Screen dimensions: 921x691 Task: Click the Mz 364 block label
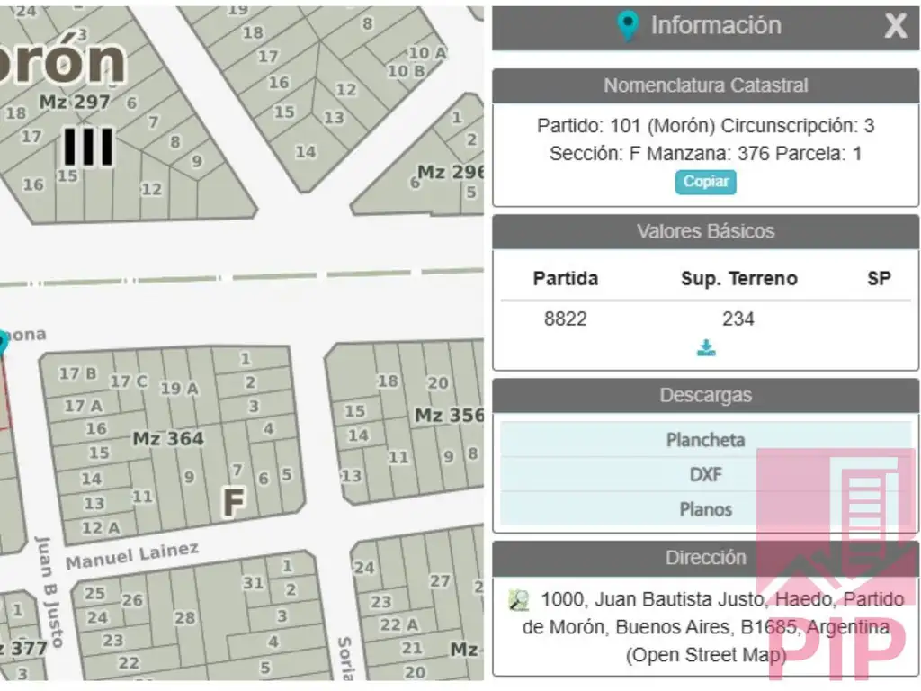pos(168,439)
